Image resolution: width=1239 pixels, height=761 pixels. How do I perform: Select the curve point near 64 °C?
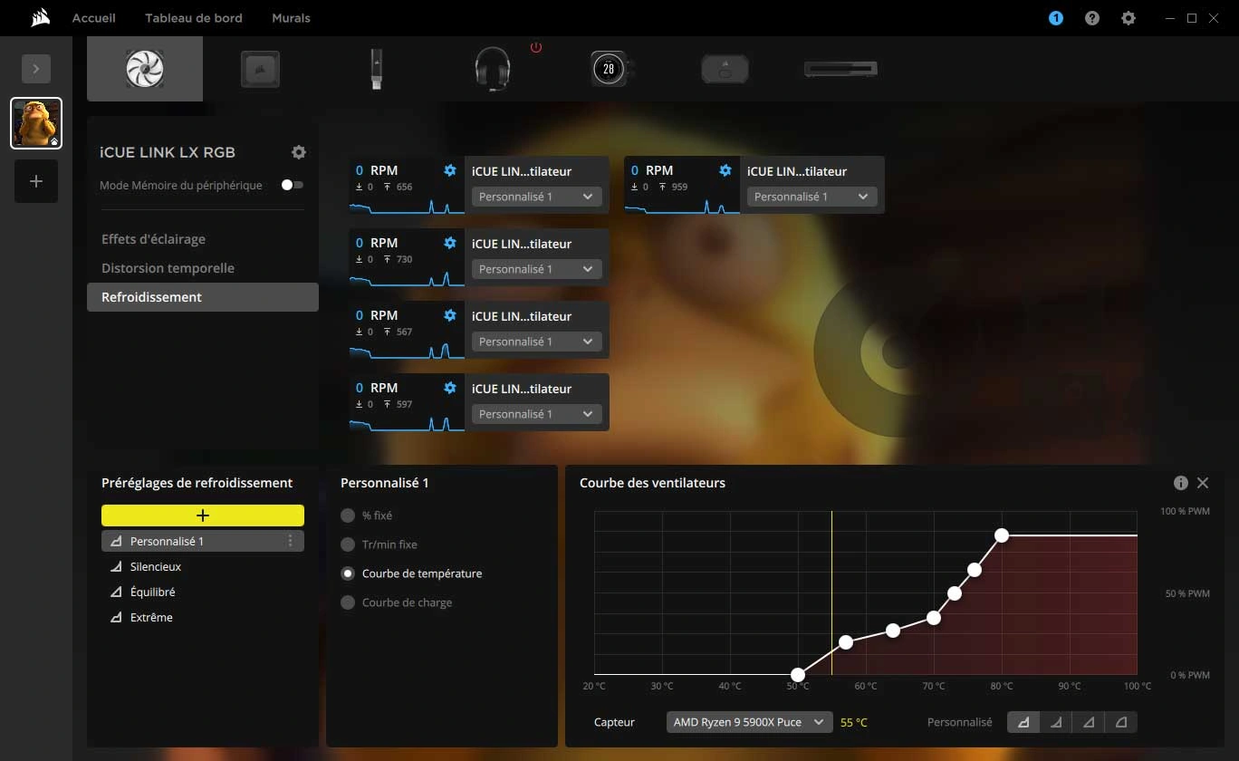pos(893,630)
